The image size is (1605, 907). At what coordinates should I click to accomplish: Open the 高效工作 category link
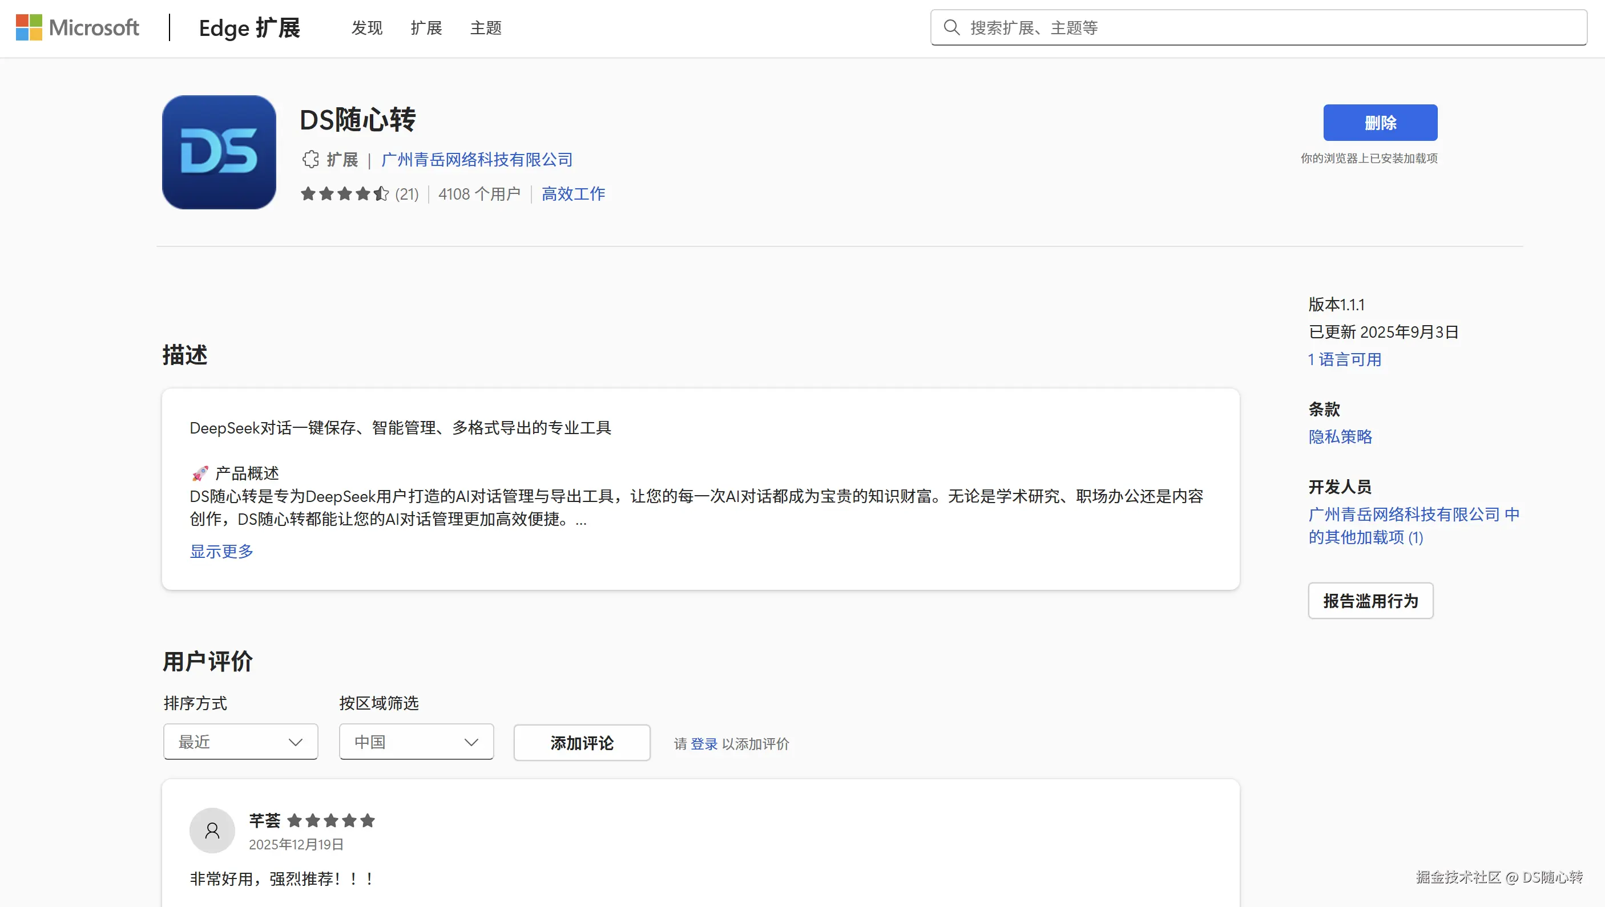pos(574,194)
